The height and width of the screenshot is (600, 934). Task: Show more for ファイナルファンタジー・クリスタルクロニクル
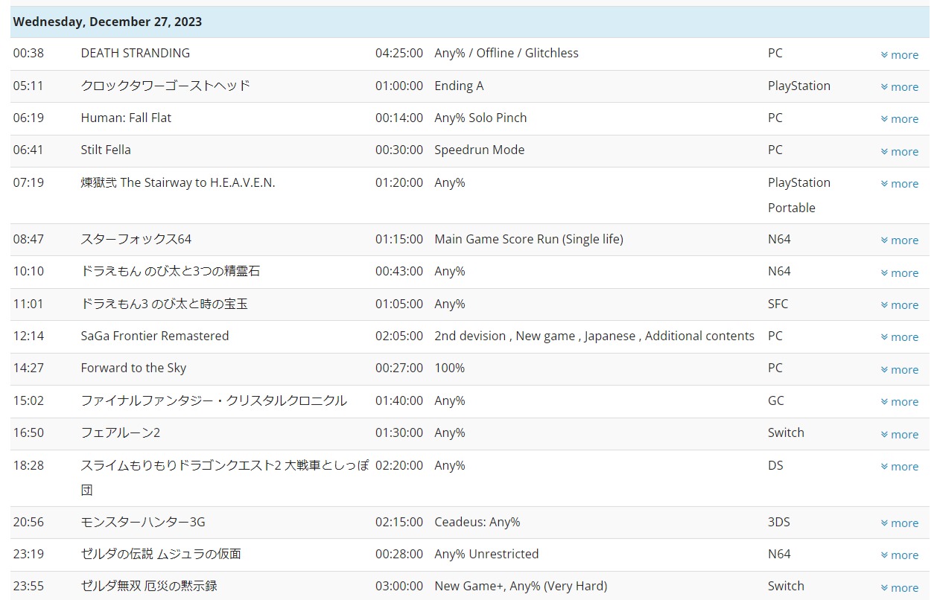point(899,401)
